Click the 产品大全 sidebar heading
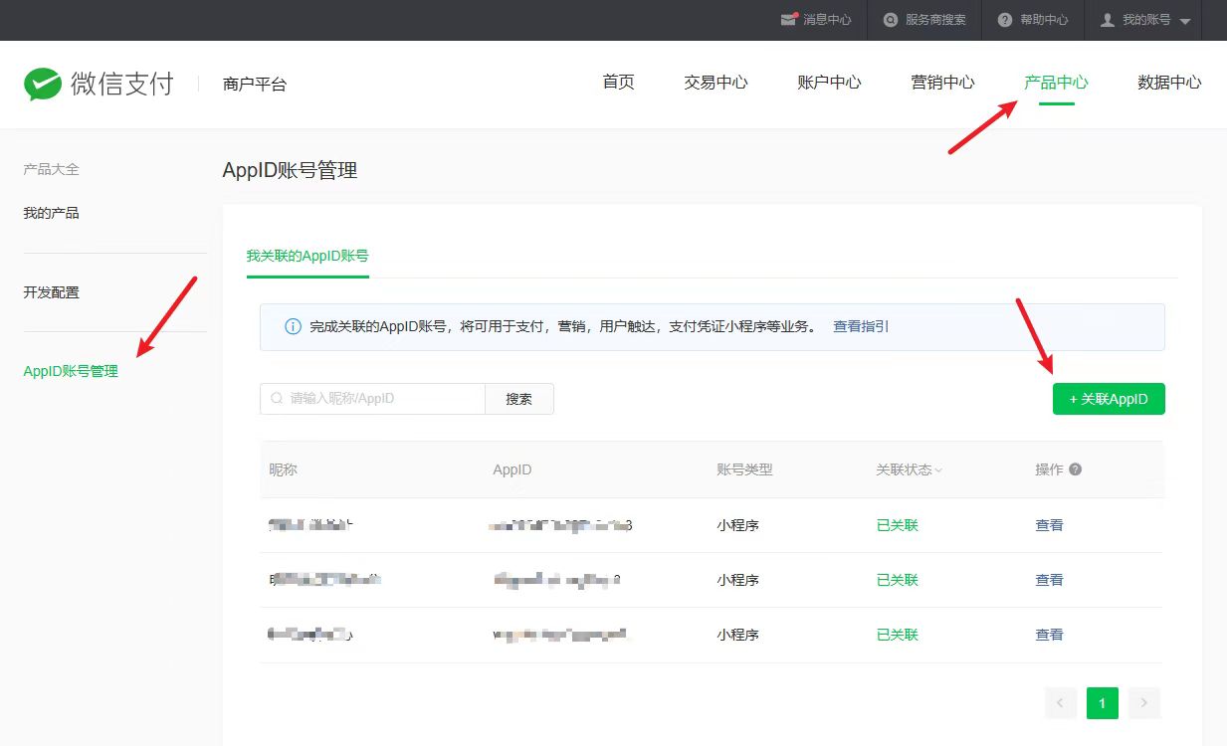 51,169
